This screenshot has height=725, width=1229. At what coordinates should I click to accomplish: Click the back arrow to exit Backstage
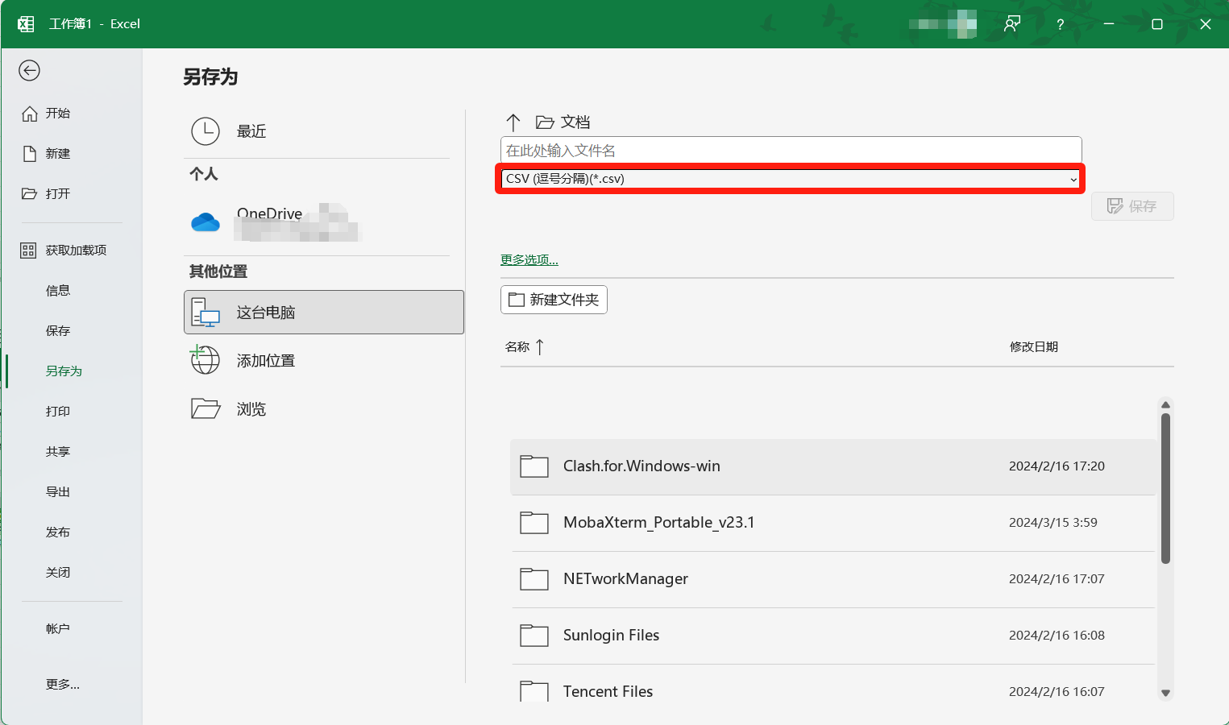click(29, 71)
